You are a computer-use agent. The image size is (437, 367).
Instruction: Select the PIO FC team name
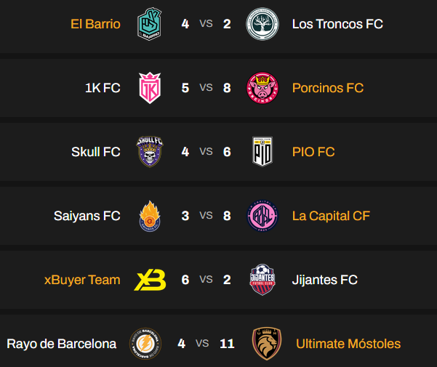tap(313, 152)
